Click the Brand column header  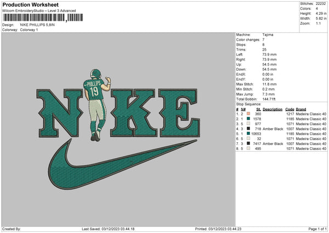(301, 108)
